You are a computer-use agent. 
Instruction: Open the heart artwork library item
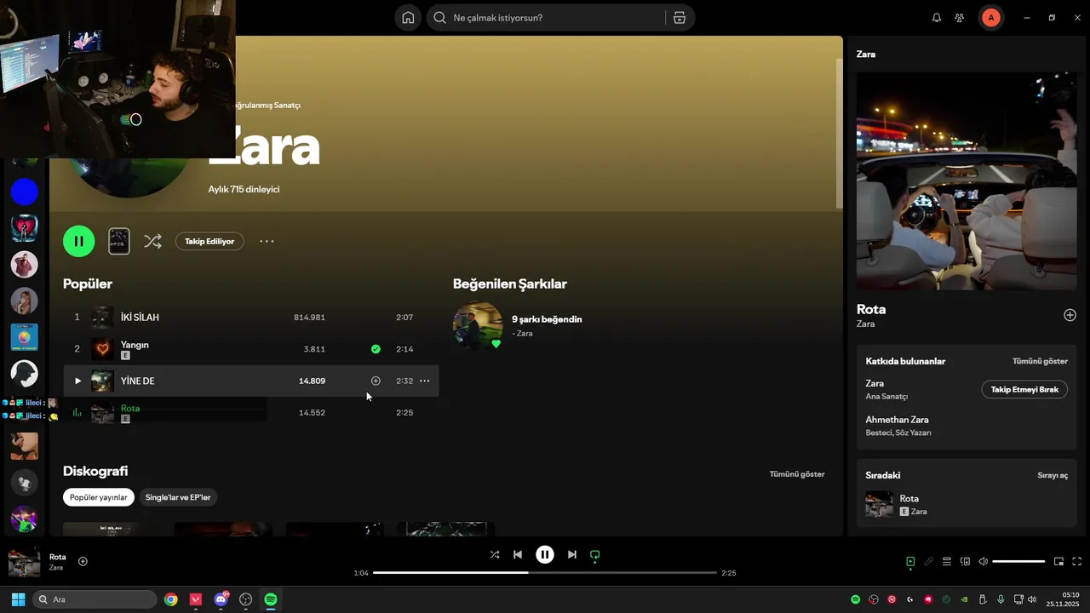tap(24, 228)
